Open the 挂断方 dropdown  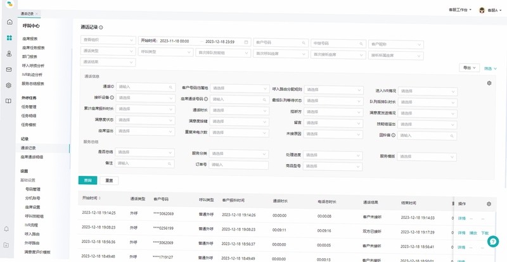tap(333, 112)
